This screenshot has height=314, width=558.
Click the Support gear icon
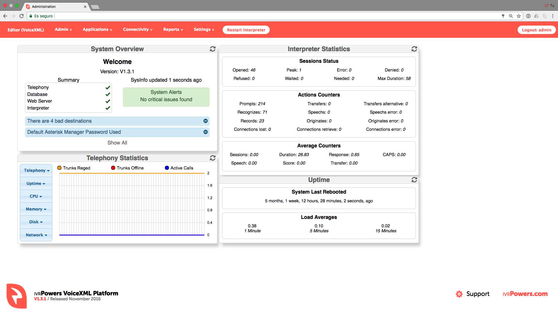point(459,294)
